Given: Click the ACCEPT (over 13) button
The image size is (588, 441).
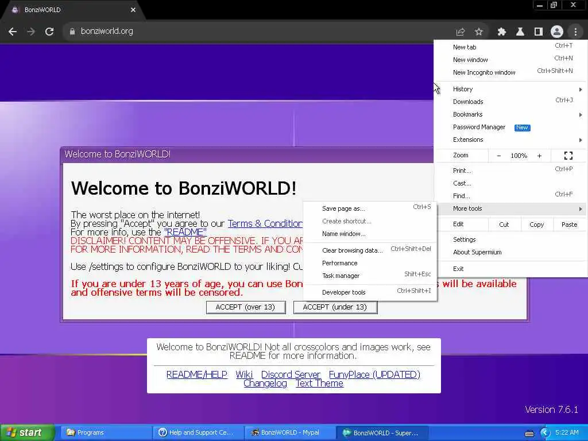Looking at the screenshot, I should [x=246, y=307].
